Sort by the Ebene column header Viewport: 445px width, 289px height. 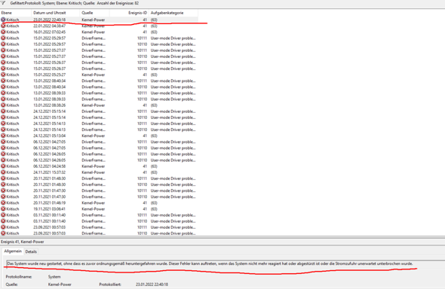click(x=16, y=13)
